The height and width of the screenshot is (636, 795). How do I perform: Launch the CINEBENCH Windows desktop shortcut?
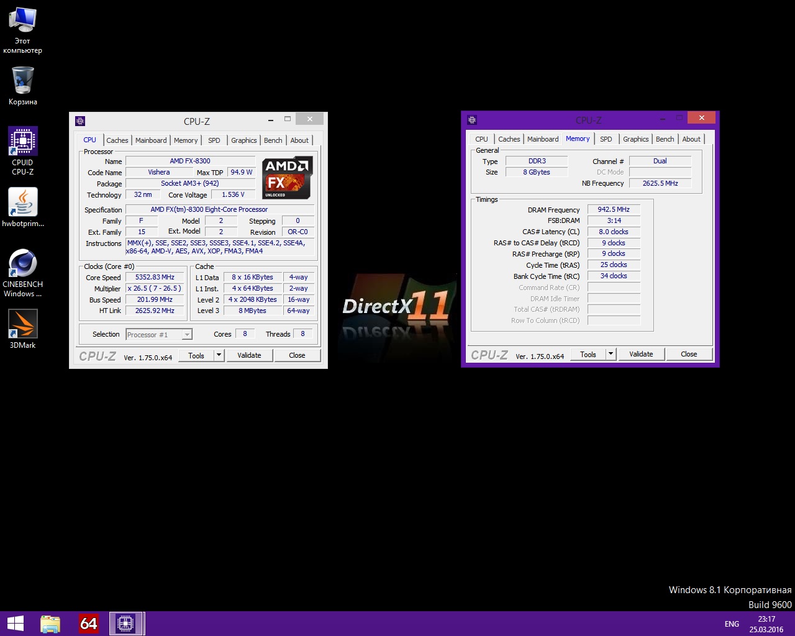tap(23, 273)
